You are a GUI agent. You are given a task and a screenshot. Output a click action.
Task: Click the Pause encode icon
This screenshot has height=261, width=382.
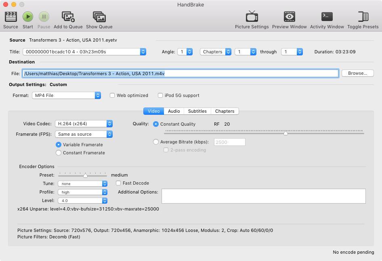coord(44,18)
